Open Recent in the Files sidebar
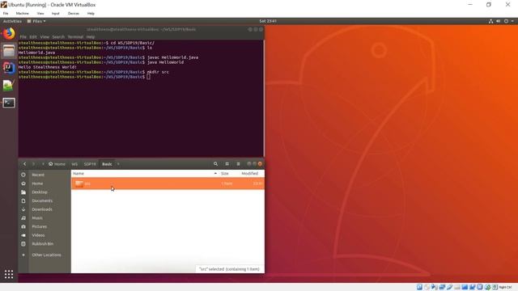 point(38,175)
